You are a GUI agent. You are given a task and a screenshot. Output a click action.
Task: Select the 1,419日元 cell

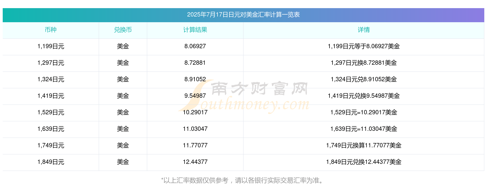pyautogui.click(x=51, y=96)
